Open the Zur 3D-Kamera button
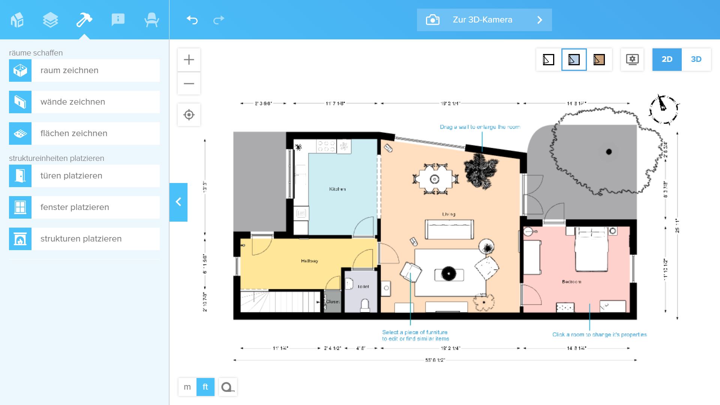This screenshot has width=720, height=405. [484, 20]
